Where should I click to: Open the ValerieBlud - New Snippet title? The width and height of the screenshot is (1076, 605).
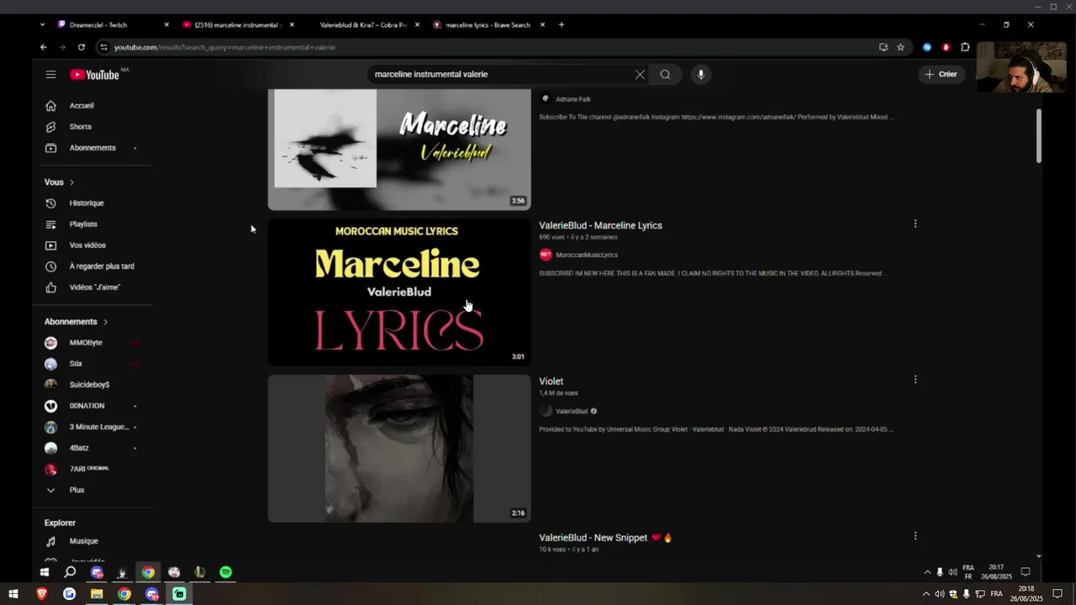pyautogui.click(x=605, y=538)
